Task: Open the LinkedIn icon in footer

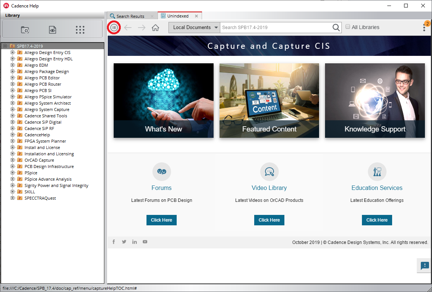Action: click(x=135, y=242)
